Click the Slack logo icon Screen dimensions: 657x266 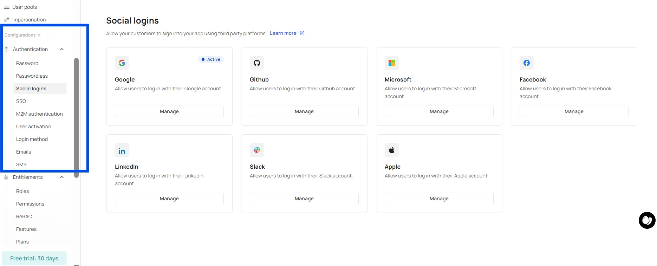coord(257,150)
